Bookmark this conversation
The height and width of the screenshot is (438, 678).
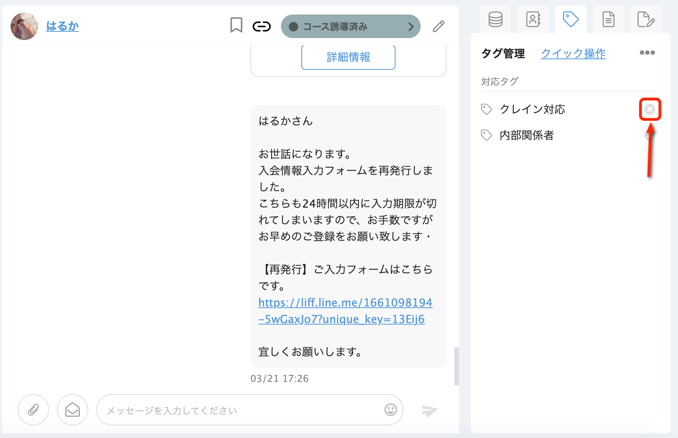pos(236,25)
